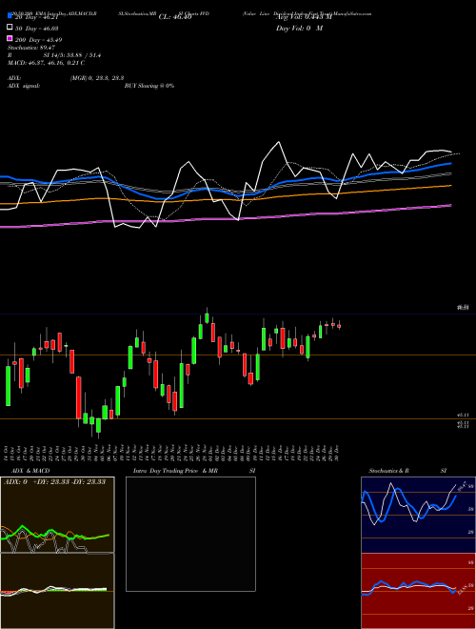Select the '200 Day = 45.49' label

[38, 40]
